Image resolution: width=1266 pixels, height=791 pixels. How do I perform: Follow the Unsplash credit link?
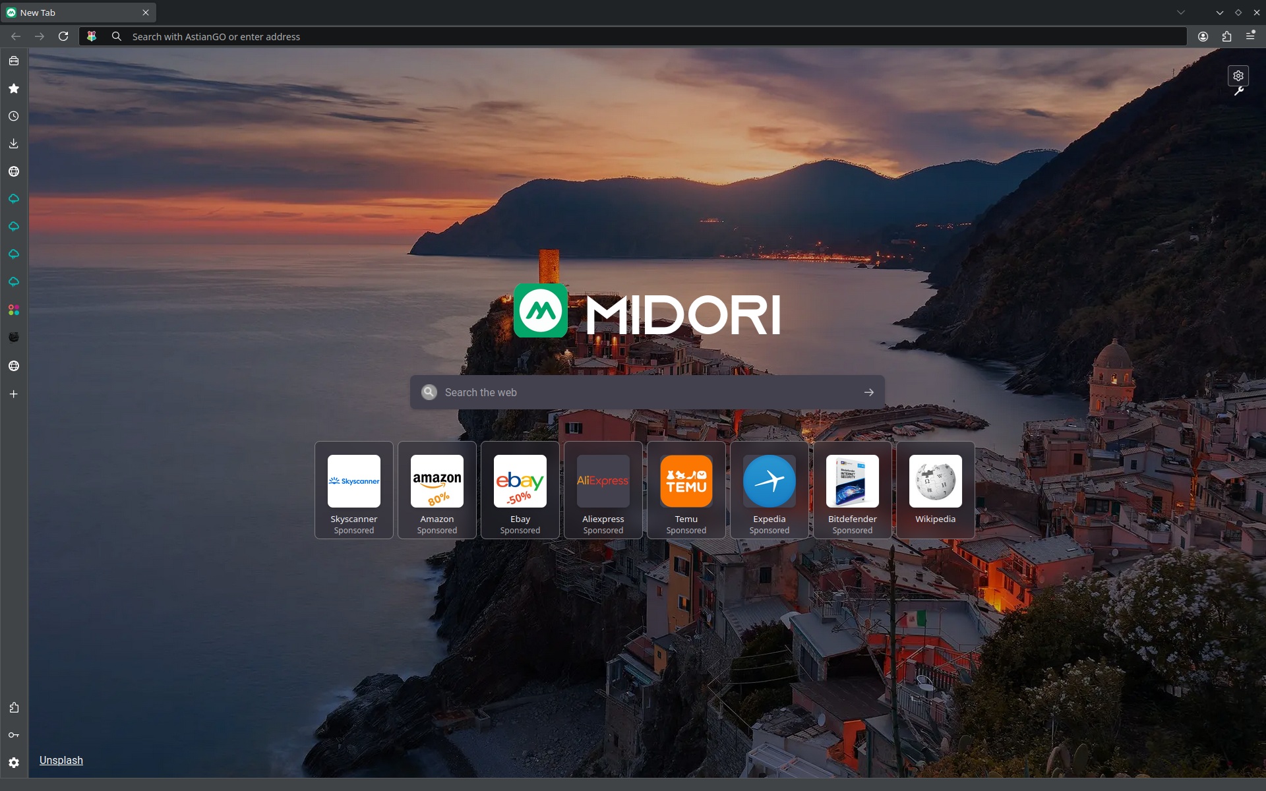point(61,760)
